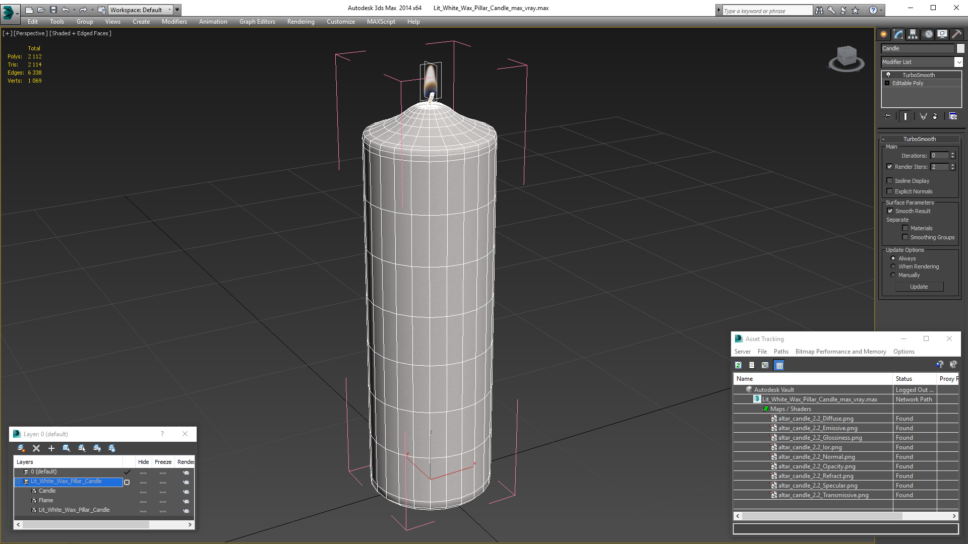Image resolution: width=968 pixels, height=544 pixels.
Task: Click Hide/Unhide All Layers icon
Action: [97, 448]
